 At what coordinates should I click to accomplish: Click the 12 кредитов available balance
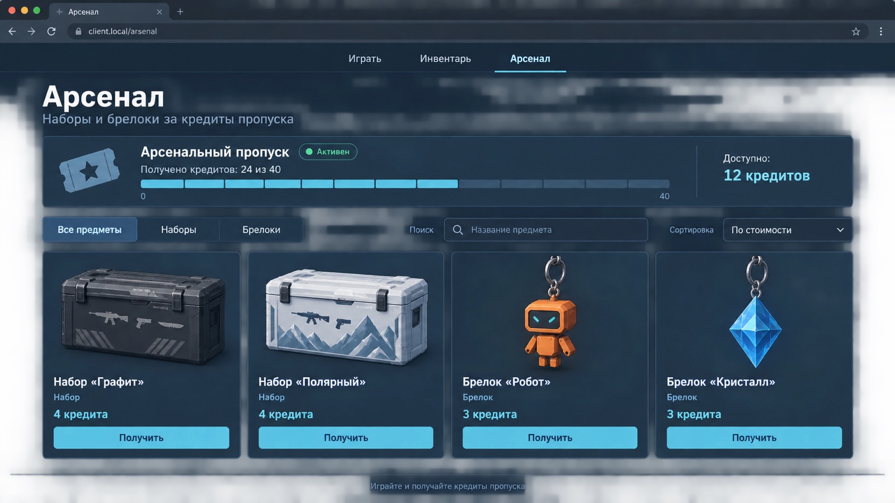pyautogui.click(x=766, y=175)
